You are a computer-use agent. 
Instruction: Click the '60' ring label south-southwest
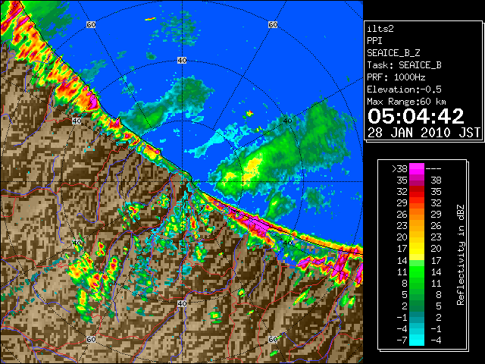tap(91, 339)
